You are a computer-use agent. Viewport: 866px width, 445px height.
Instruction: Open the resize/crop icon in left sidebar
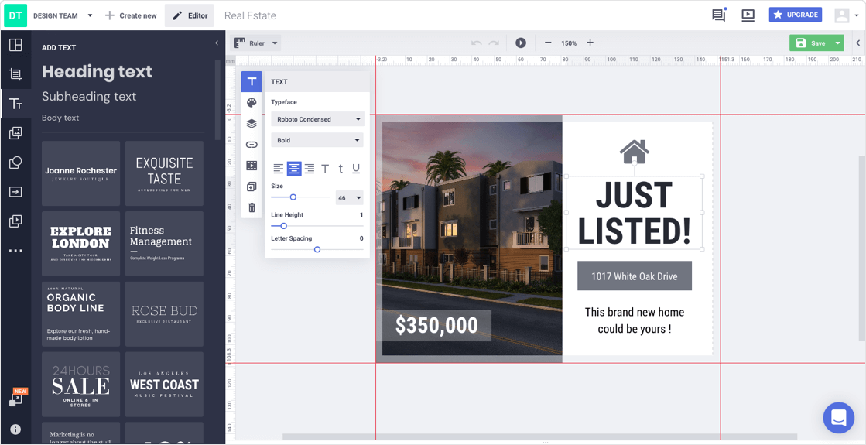[15, 74]
